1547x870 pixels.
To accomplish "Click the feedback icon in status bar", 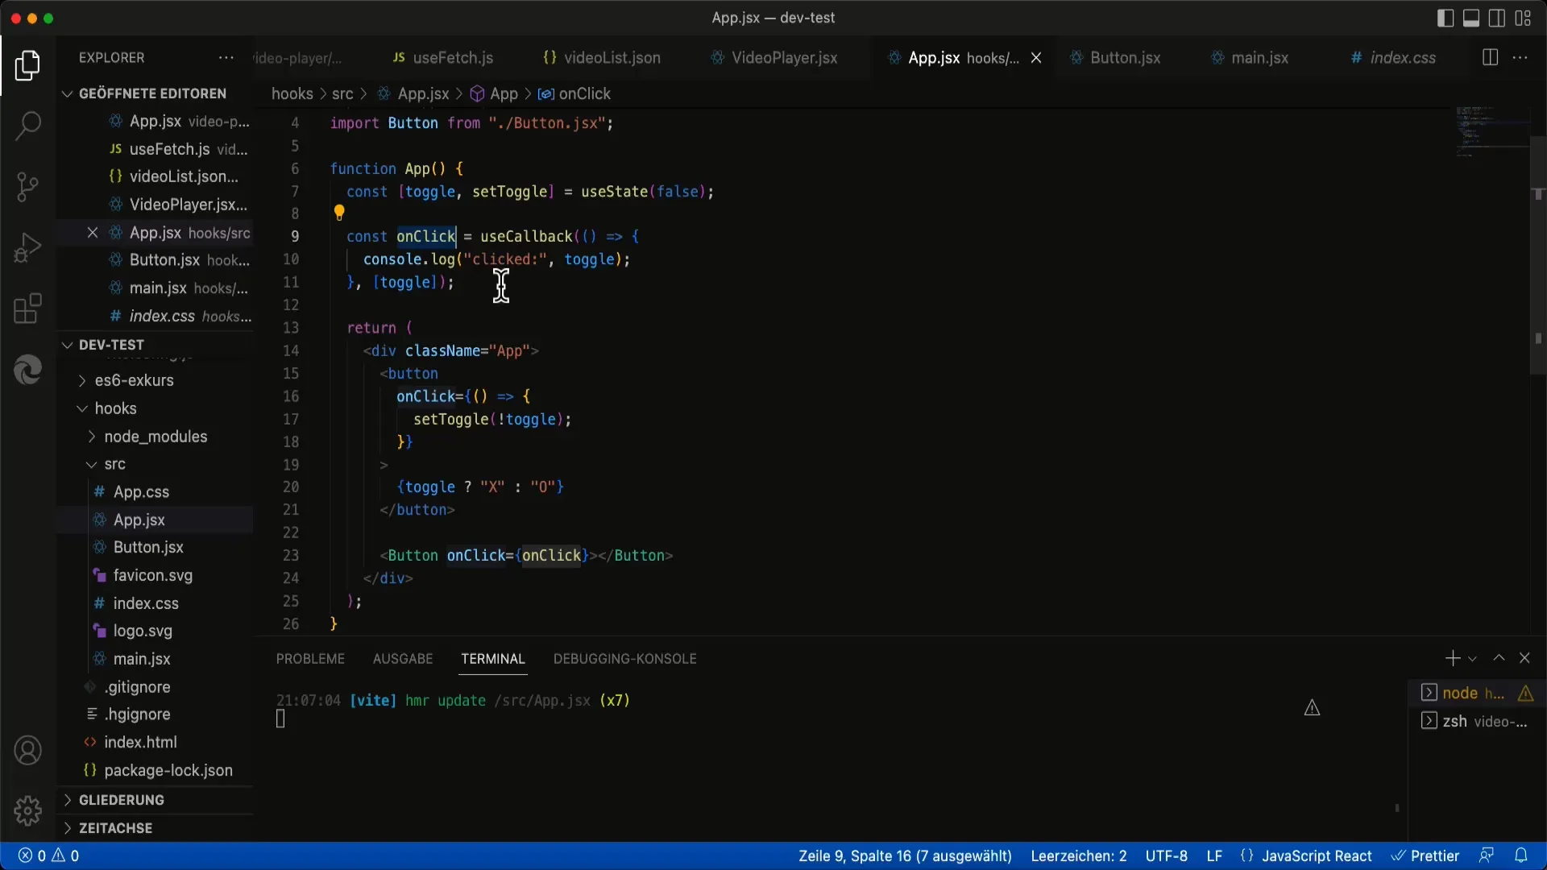I will coord(1487,855).
